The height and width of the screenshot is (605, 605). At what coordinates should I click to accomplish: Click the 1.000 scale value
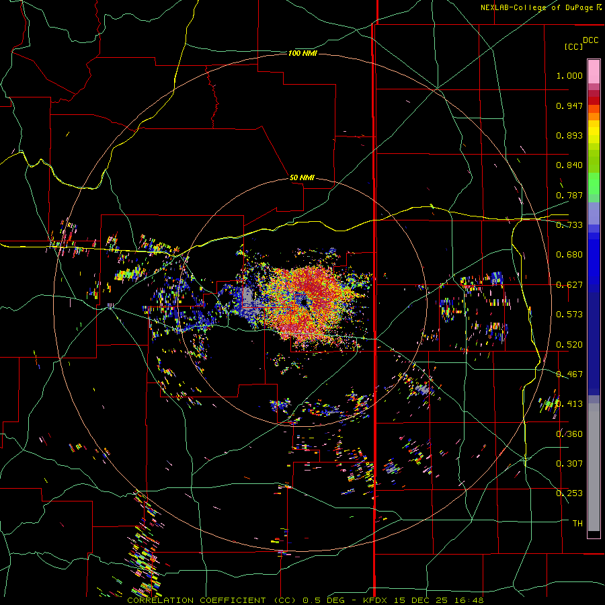tap(569, 76)
